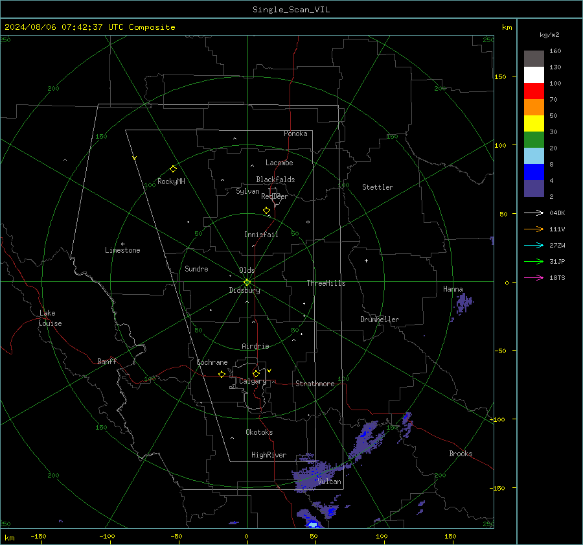Pick the blue 4-8 color swatch
Screen dimensions: 583x545
click(534, 172)
